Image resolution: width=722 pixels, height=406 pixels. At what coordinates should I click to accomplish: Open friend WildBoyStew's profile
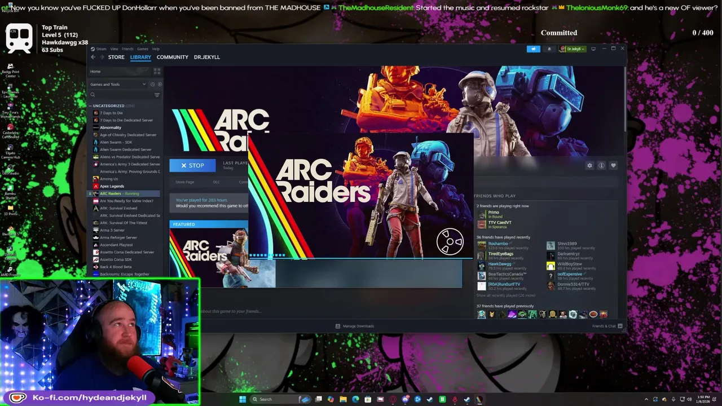570,264
